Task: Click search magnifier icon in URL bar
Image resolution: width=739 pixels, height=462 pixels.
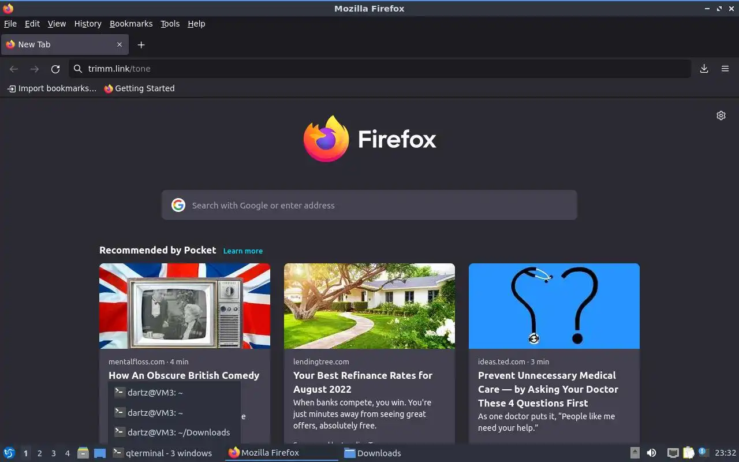Action: (x=78, y=69)
